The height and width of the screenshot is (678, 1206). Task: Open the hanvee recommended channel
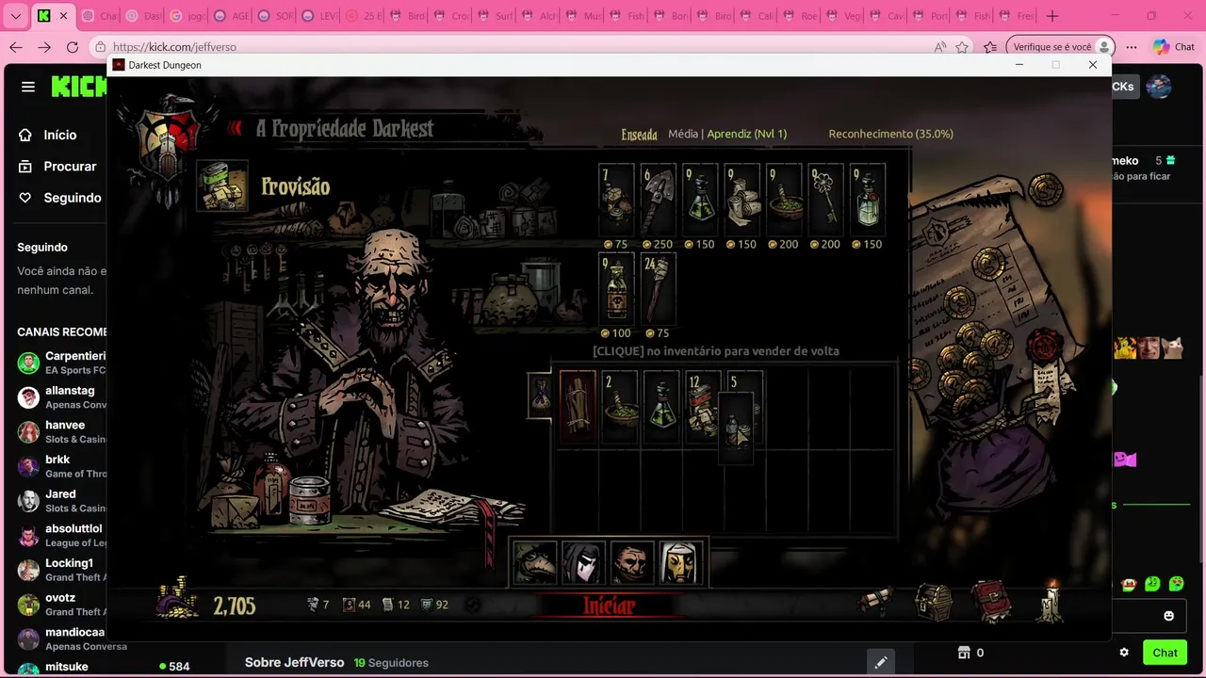click(x=60, y=432)
